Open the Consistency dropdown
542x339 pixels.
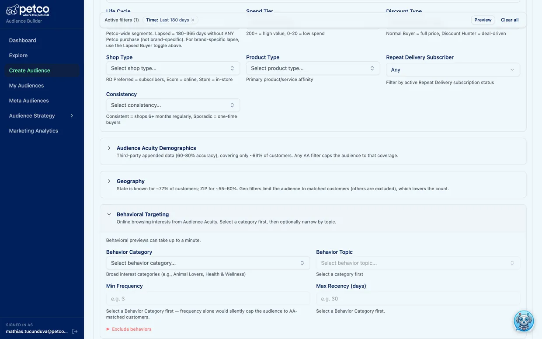[173, 105]
